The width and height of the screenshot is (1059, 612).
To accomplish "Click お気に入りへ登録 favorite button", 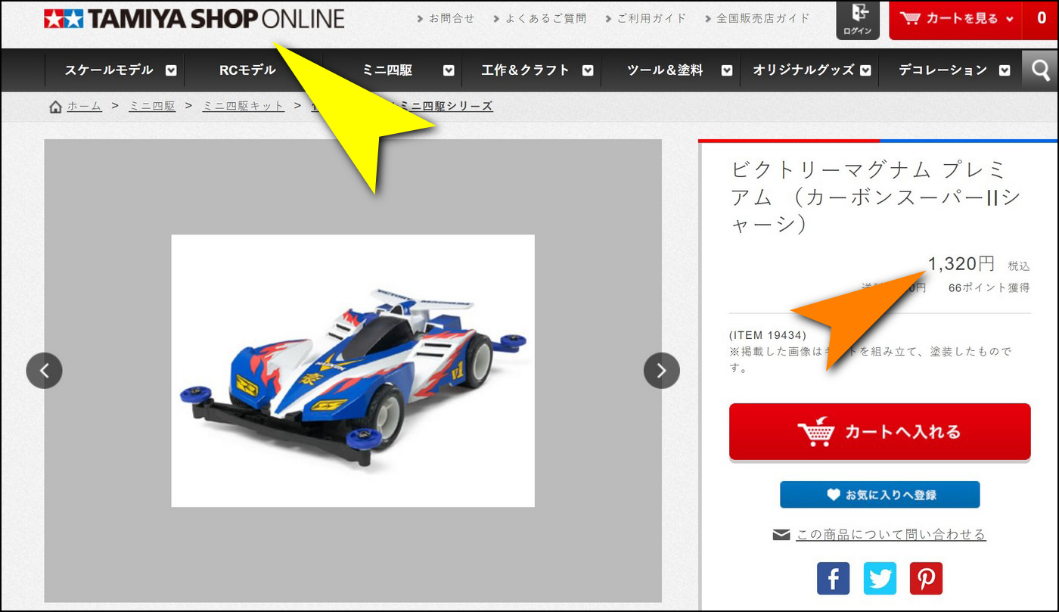I will (880, 495).
